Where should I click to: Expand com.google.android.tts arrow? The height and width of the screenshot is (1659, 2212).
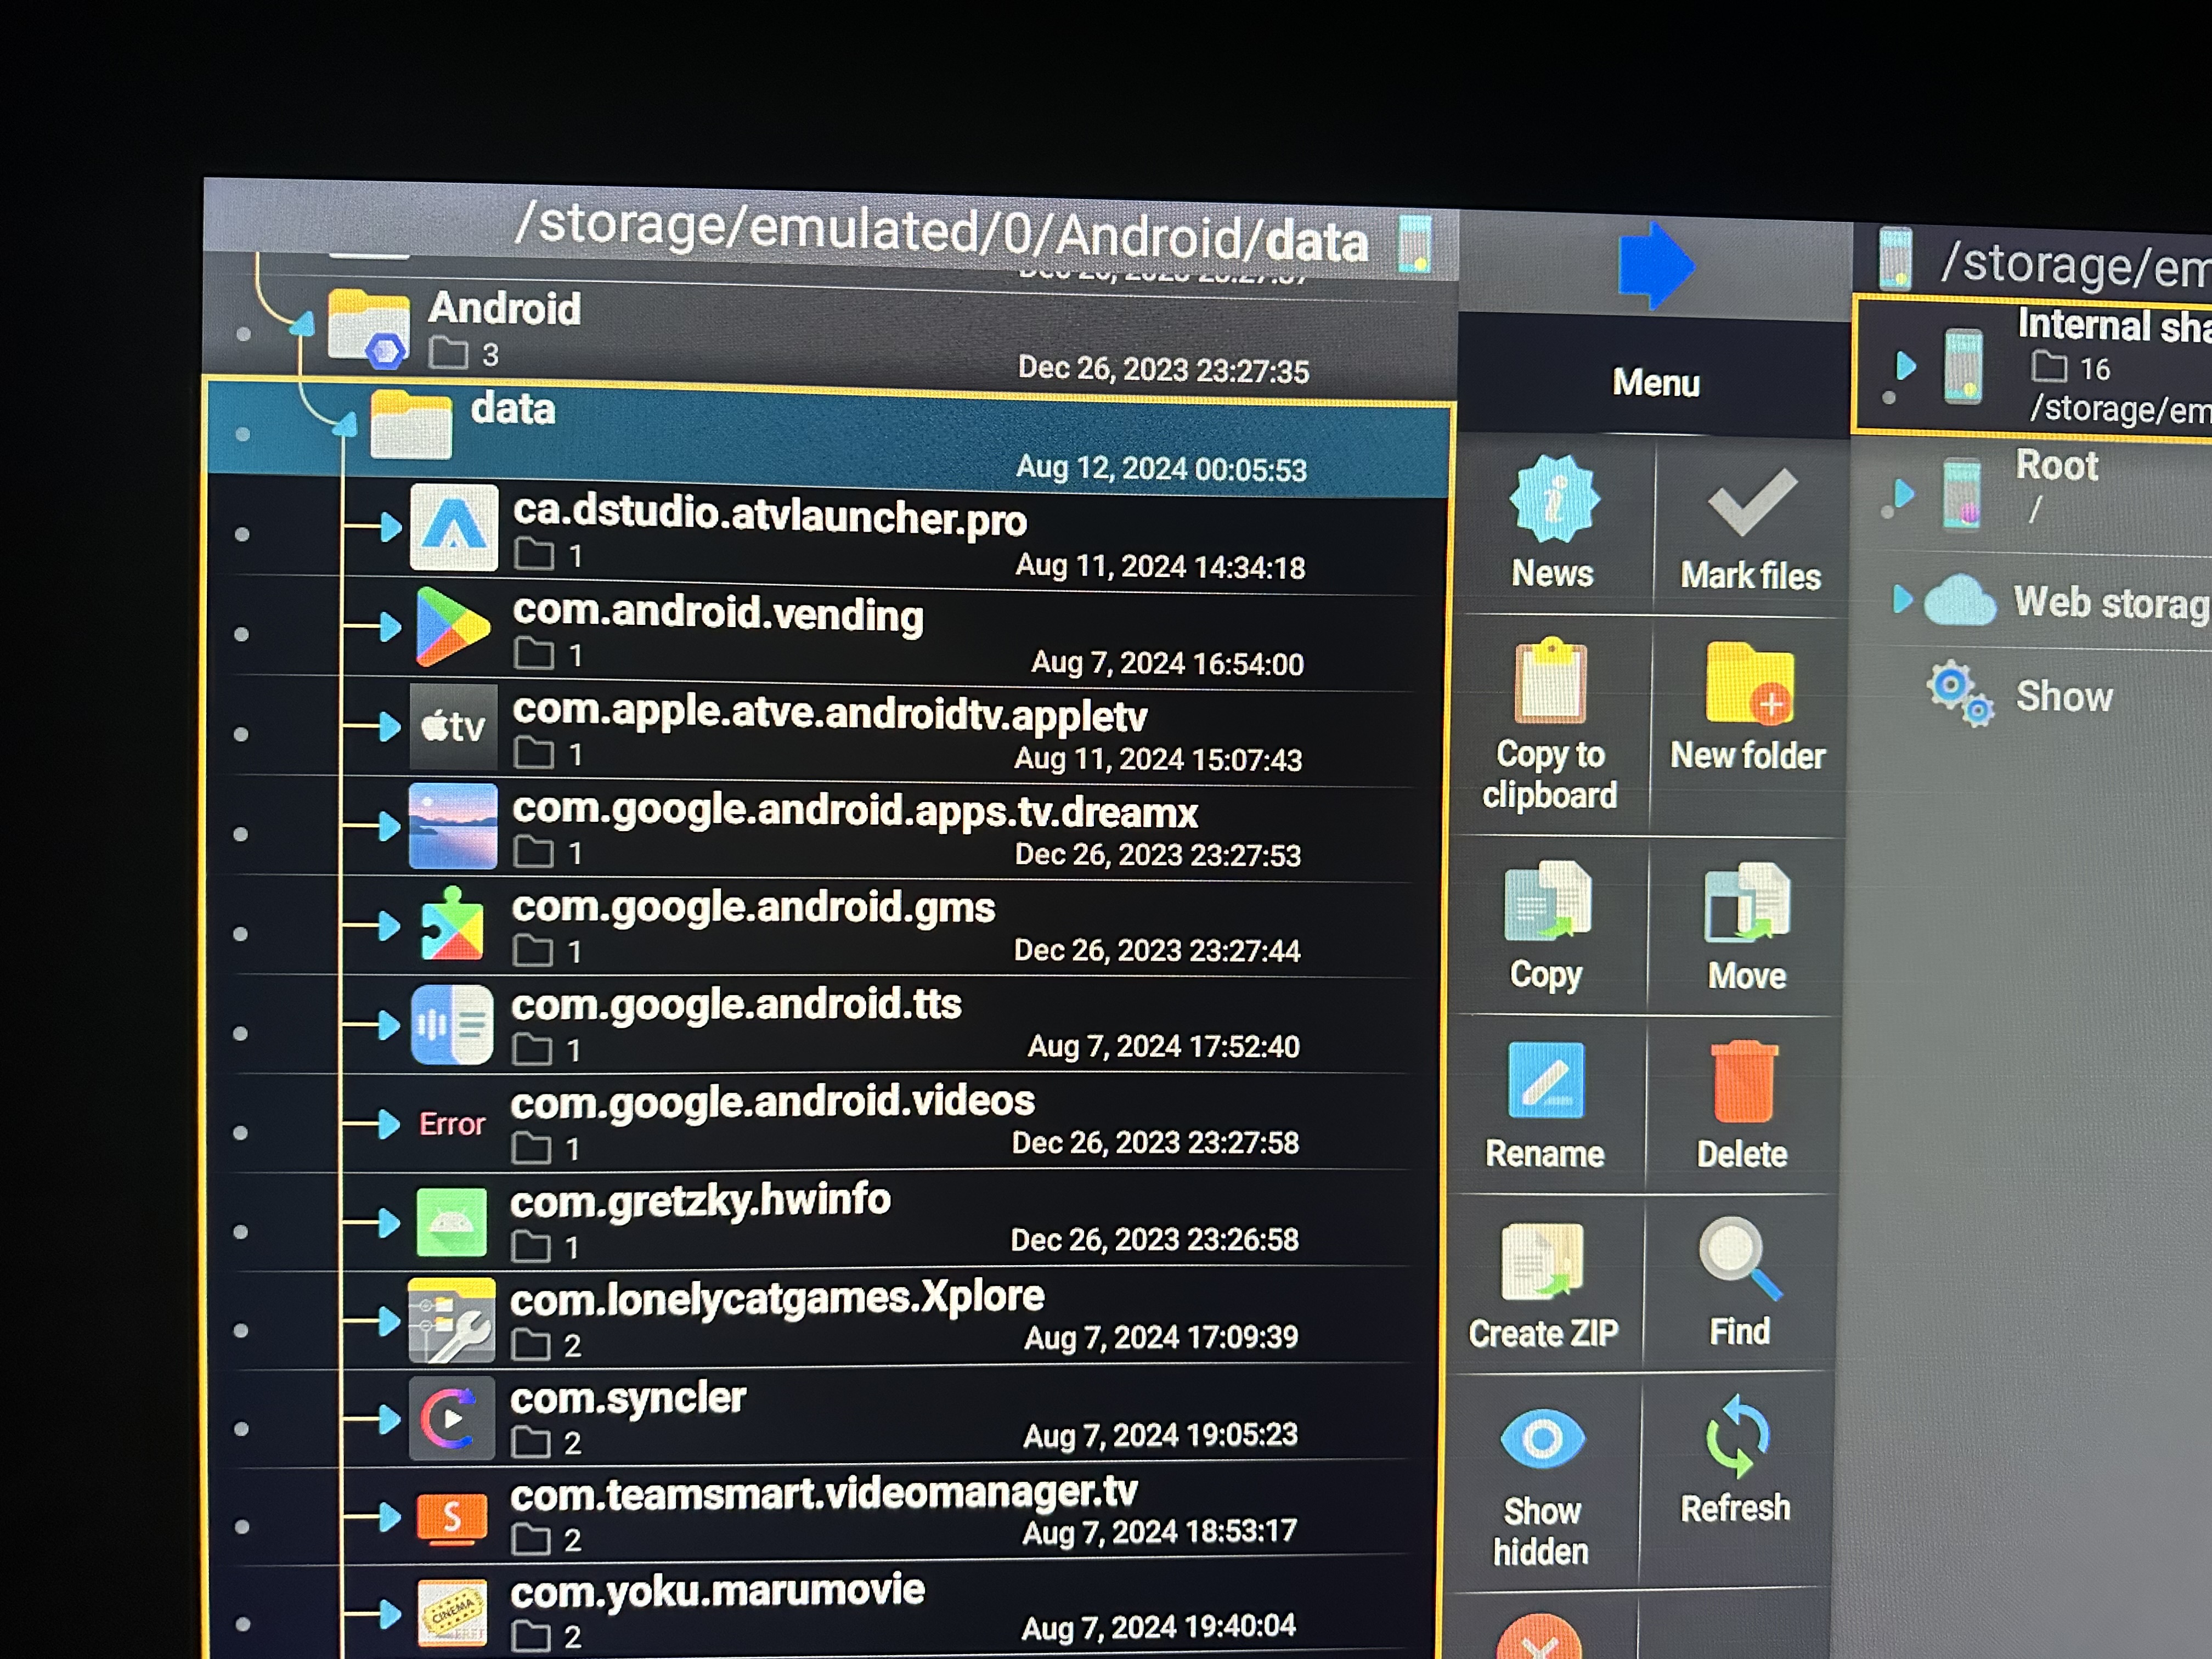click(389, 1024)
